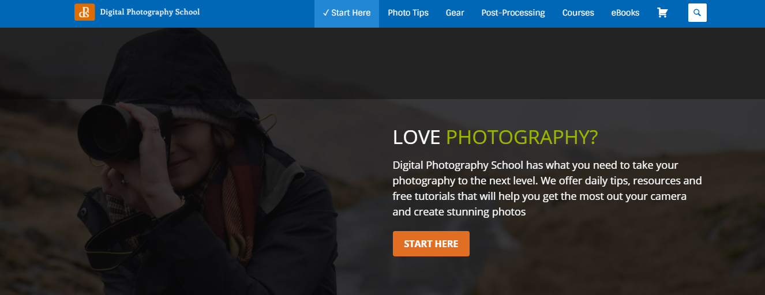
Task: Open the Post-Processing menu item
Action: coord(513,13)
